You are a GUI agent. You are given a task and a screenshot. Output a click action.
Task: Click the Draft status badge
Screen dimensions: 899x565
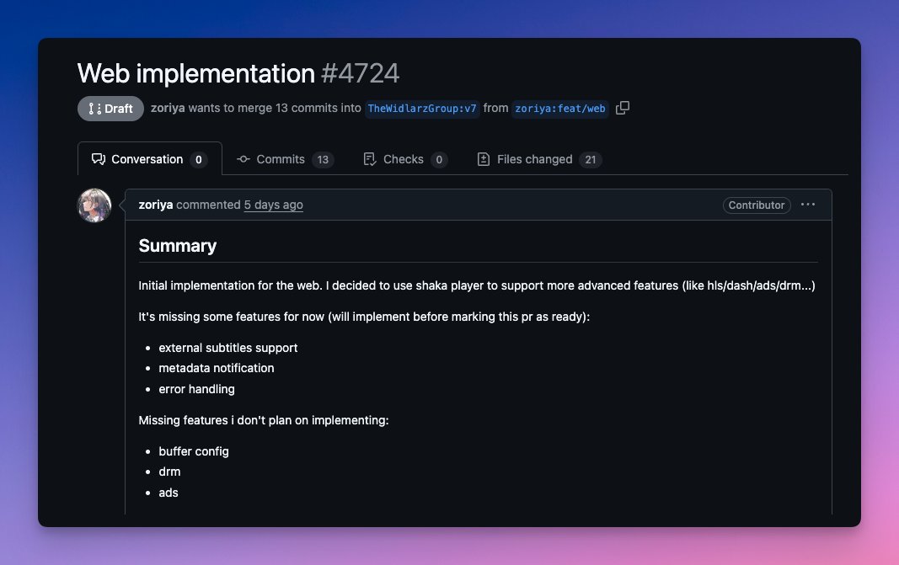tap(110, 109)
